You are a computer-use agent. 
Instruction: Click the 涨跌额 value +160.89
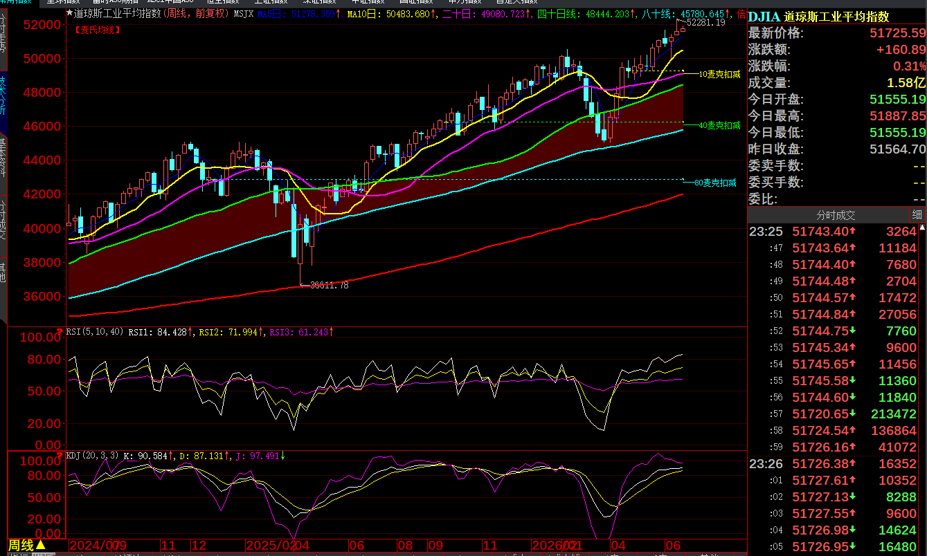point(901,50)
